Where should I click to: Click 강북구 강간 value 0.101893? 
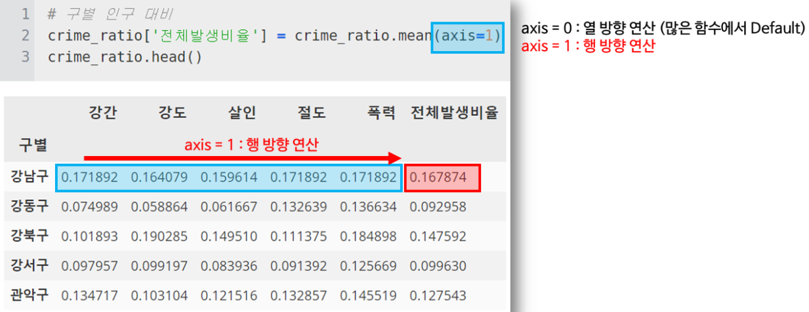click(x=90, y=237)
